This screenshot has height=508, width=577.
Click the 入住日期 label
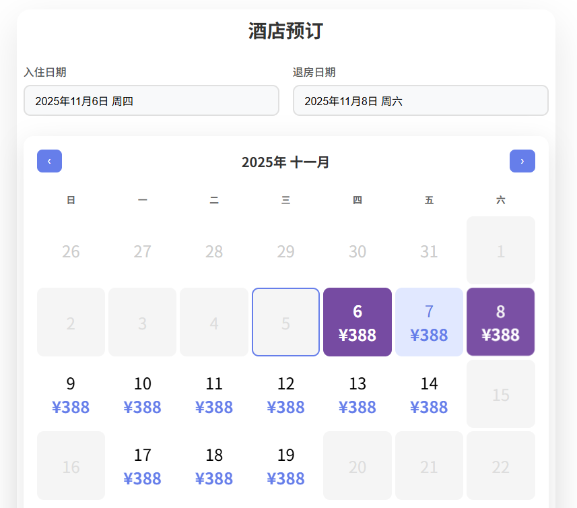point(45,72)
